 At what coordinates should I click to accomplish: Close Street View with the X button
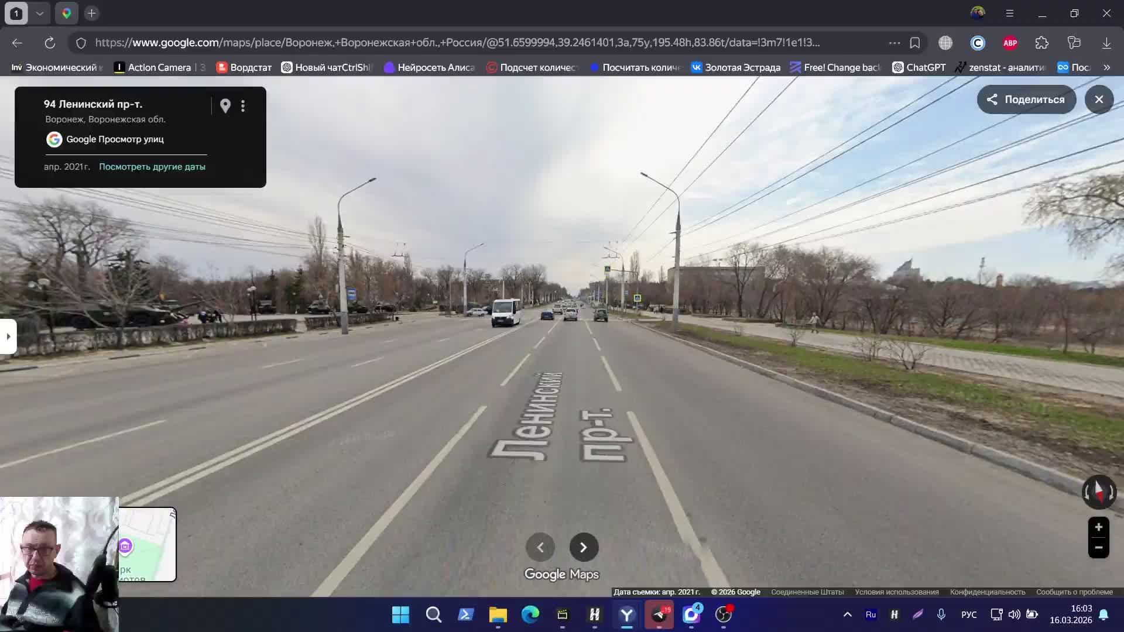pos(1099,99)
